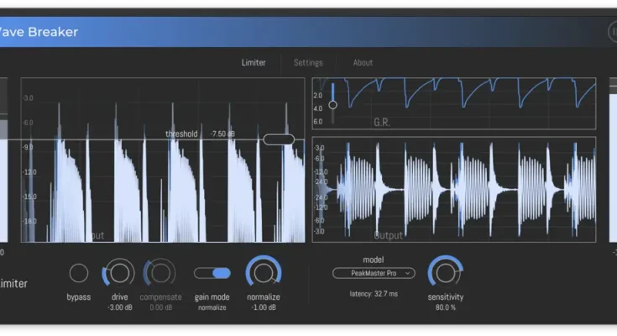Click the sensitivity 80.0 % value

[445, 307]
